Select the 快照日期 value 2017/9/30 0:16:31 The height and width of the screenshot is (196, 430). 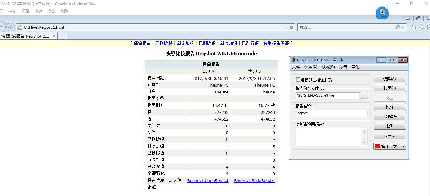210,78
